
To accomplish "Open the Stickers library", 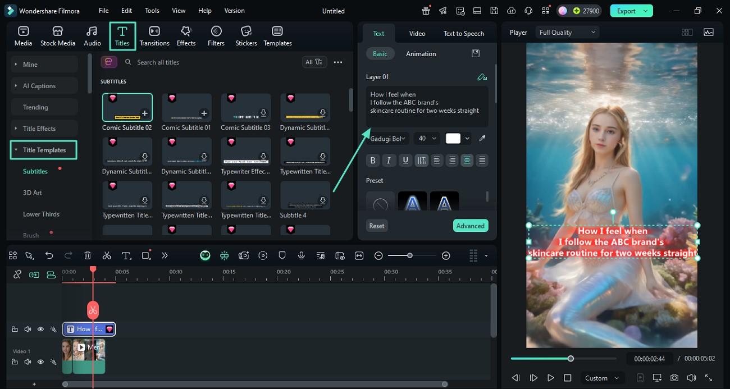I will click(246, 36).
